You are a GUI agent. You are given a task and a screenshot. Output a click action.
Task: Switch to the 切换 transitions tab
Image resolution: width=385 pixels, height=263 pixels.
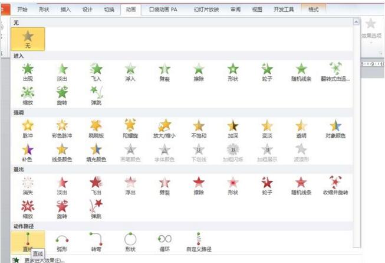pos(109,9)
